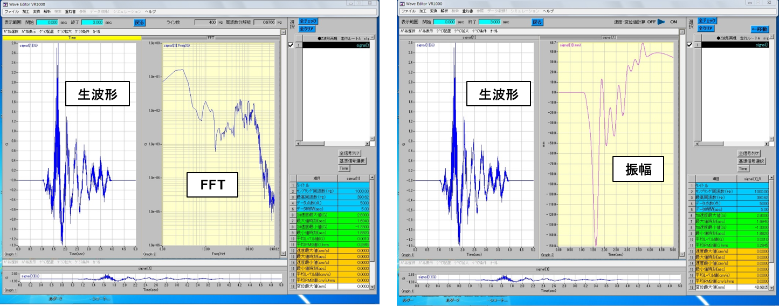Select signal[1] list row in right window
Viewport: 779px width, 306px height.
coord(734,45)
